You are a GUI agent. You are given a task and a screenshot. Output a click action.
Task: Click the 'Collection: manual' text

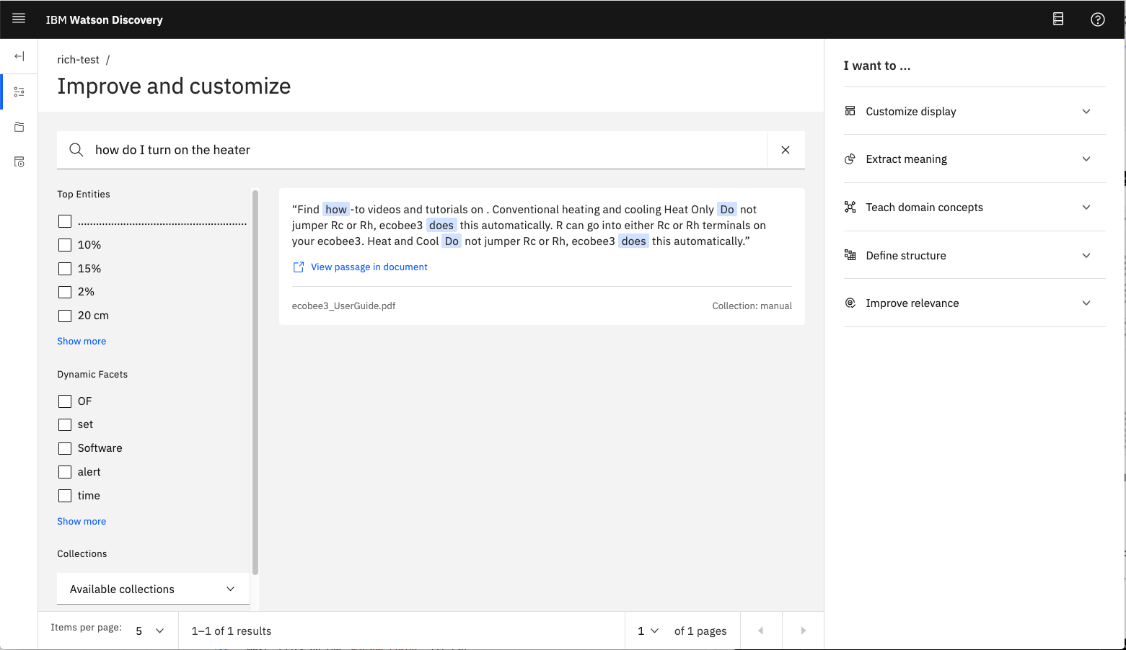pyautogui.click(x=752, y=306)
